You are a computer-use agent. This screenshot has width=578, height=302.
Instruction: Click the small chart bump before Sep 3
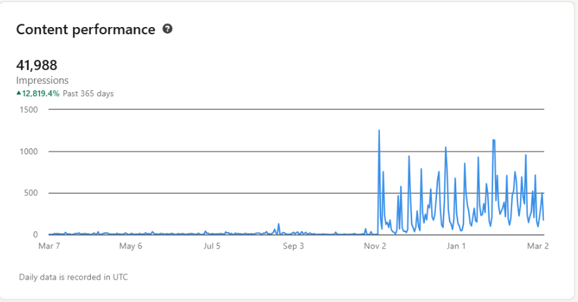(x=278, y=225)
